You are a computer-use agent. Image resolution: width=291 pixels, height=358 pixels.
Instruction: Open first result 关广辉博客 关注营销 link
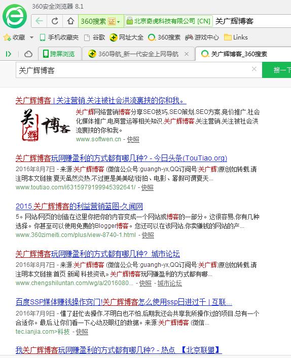(101, 100)
